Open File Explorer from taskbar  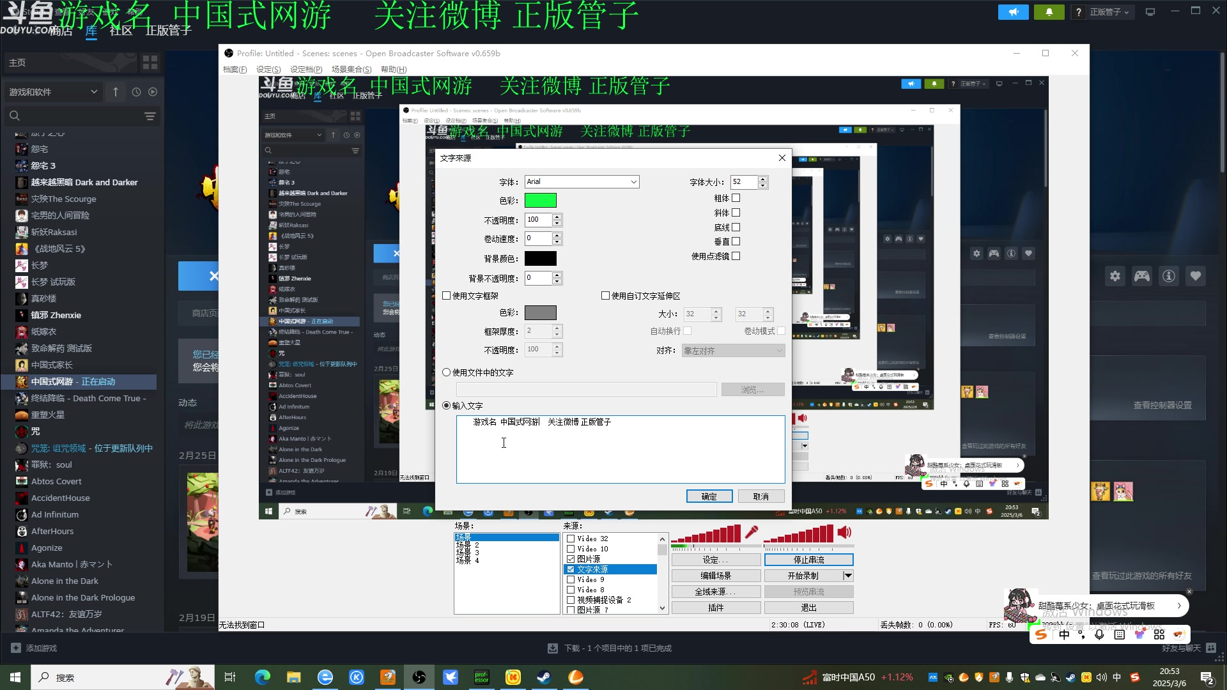click(x=293, y=677)
